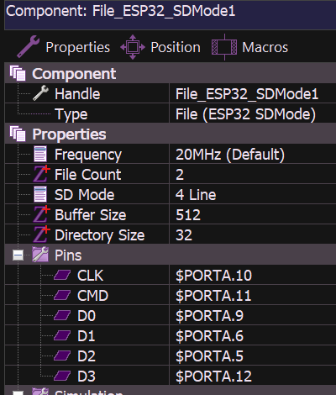Select the D3 pin $PORTA.12 value

(x=253, y=377)
